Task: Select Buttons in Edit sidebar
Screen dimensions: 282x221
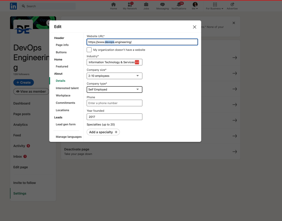Action: coord(61,52)
